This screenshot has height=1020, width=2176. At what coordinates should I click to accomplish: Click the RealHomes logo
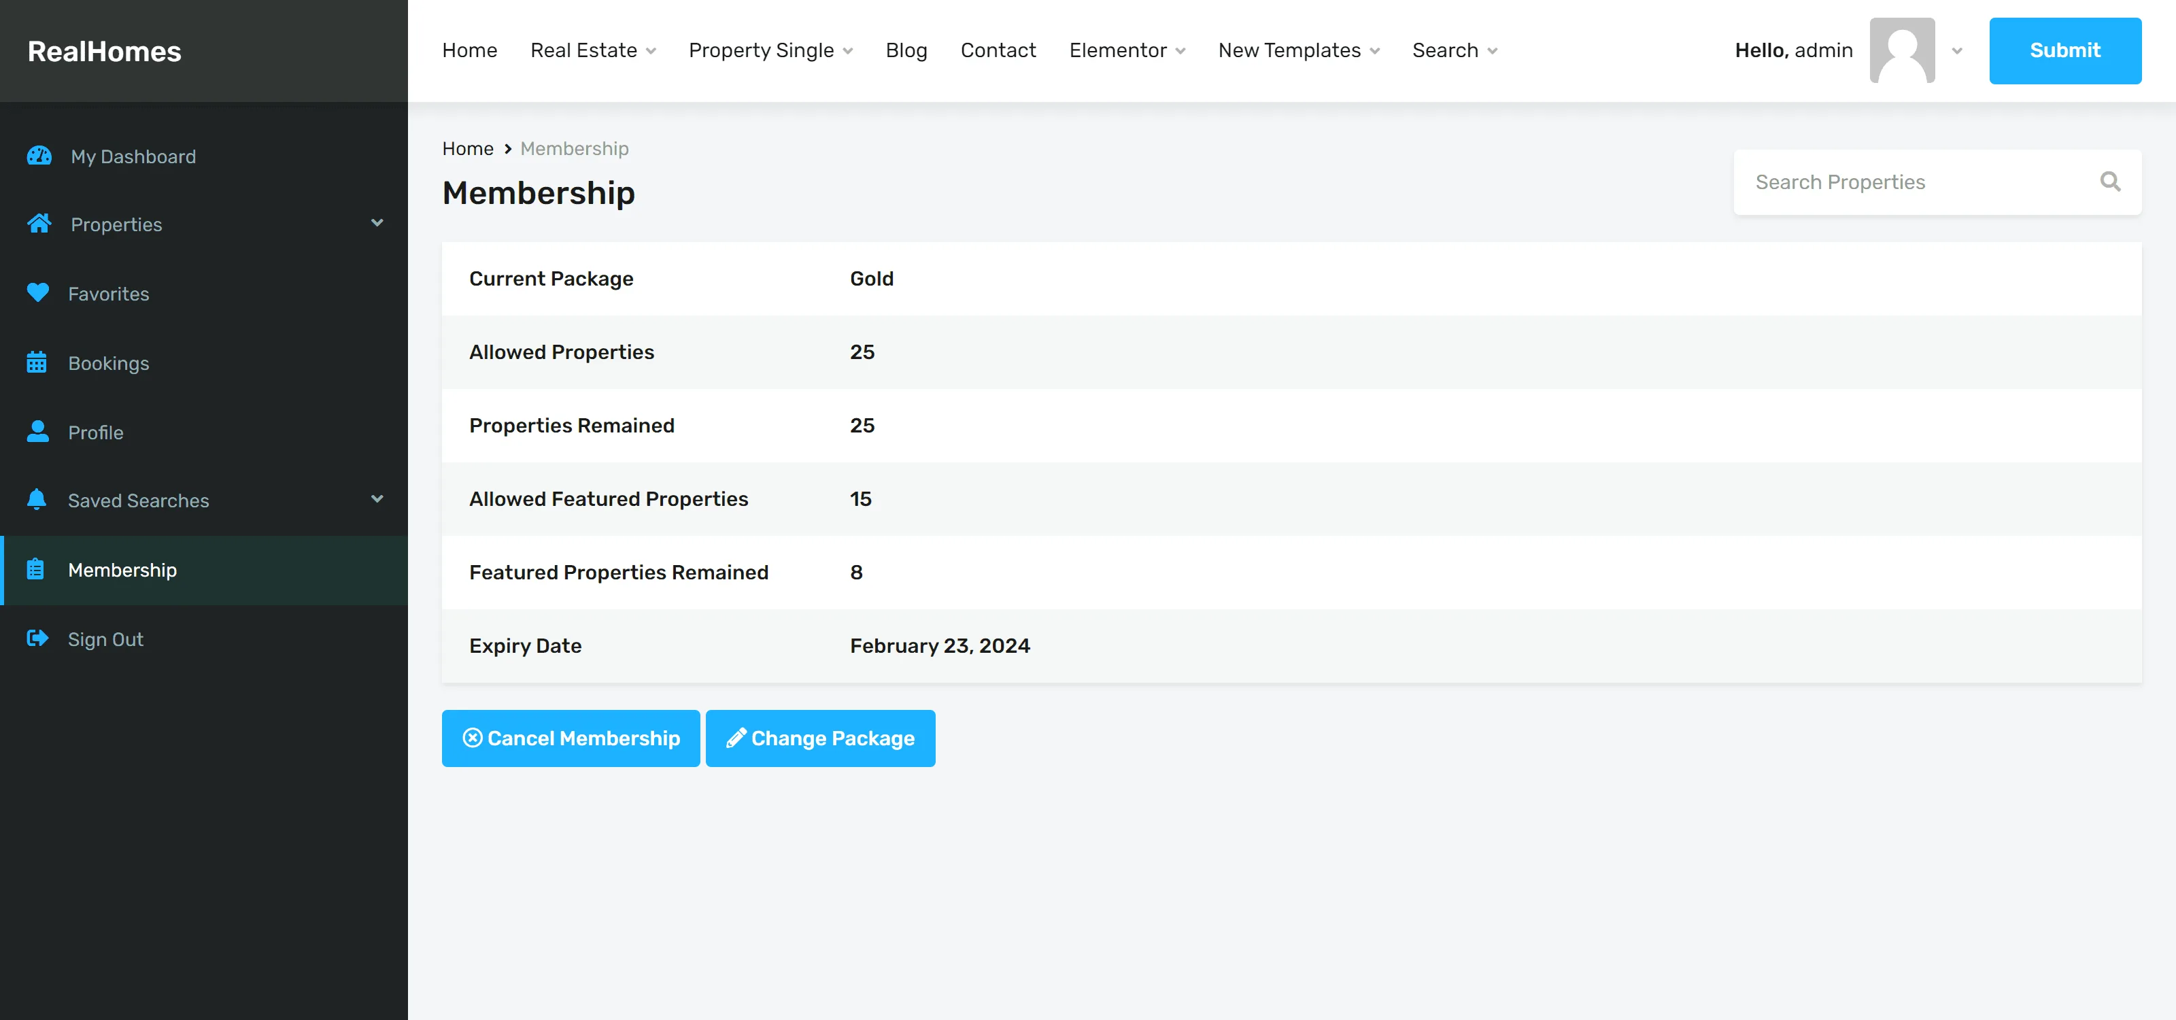[105, 52]
